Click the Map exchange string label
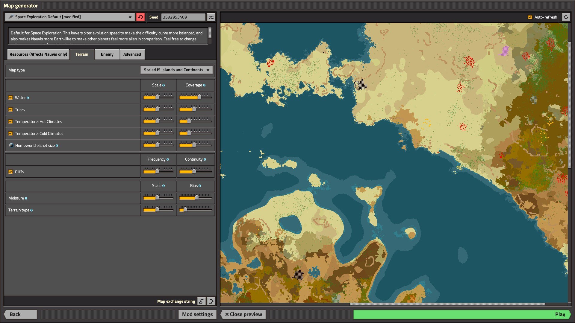 (176, 301)
